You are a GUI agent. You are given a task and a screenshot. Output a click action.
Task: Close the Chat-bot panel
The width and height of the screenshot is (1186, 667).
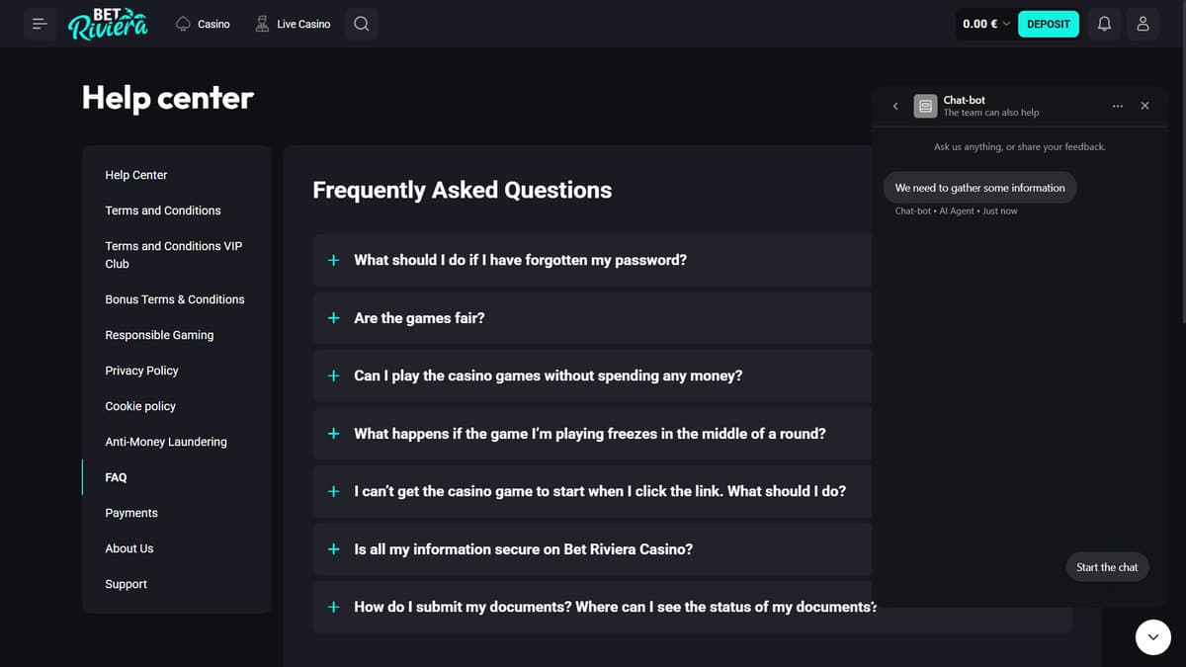(1144, 106)
